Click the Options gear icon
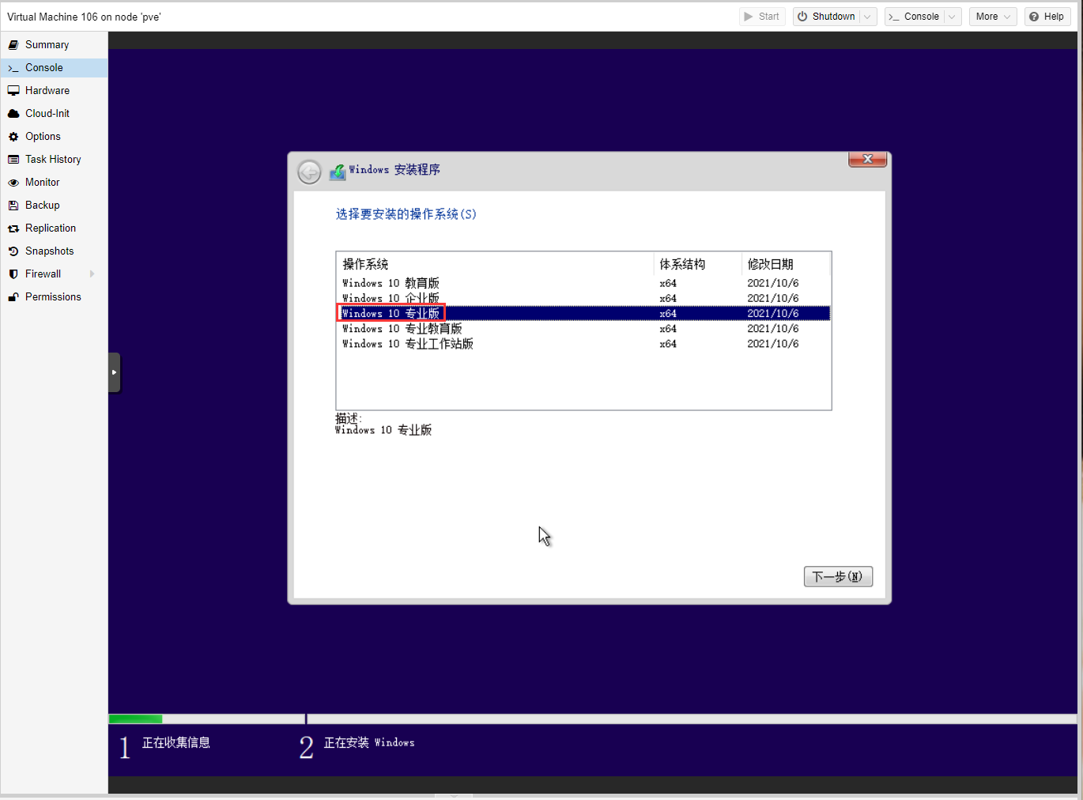This screenshot has width=1083, height=800. coord(13,137)
